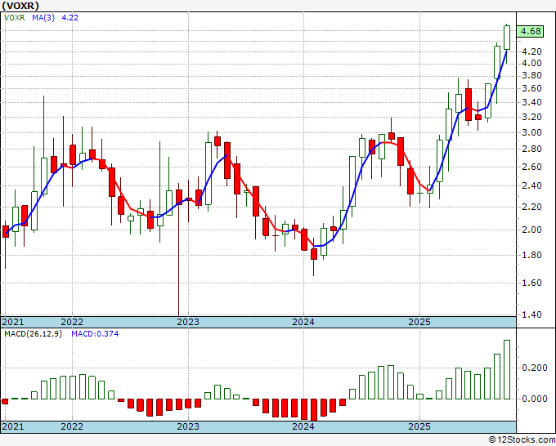Open the 12Stocks.com watermark link

click(x=520, y=439)
